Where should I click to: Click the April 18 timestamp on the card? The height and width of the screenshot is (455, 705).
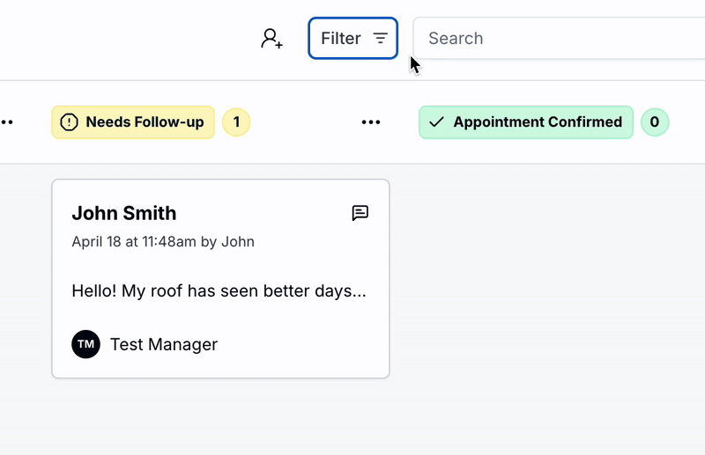[x=163, y=241]
